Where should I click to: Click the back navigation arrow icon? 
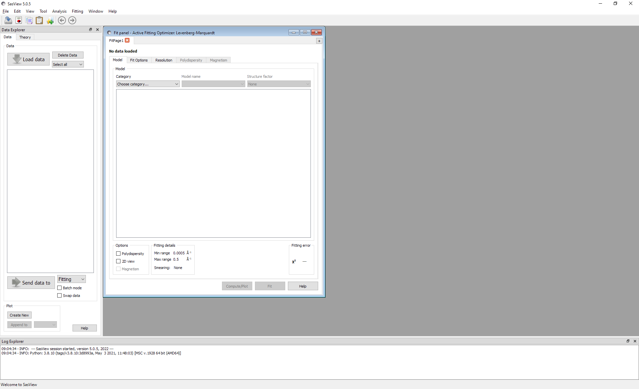[x=62, y=20]
